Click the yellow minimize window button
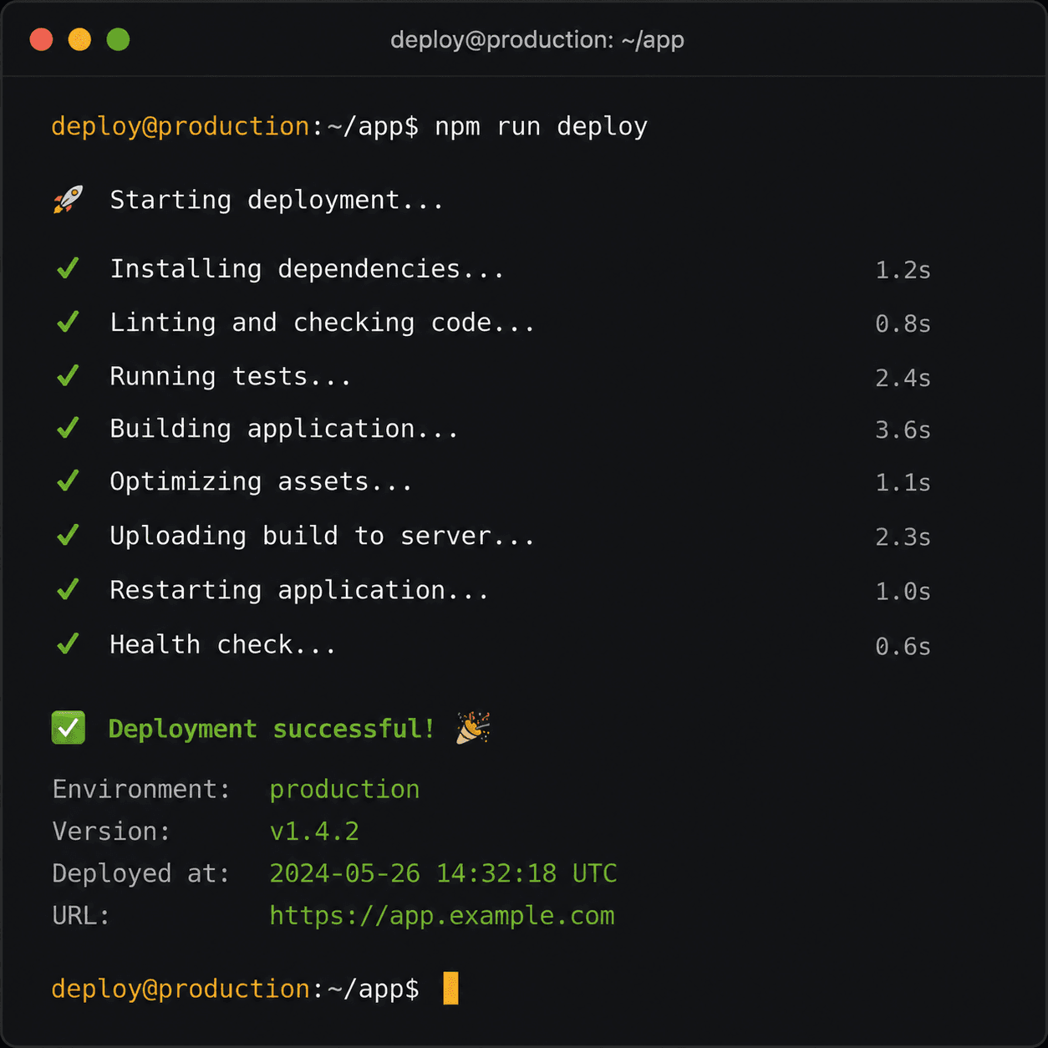Screen dimensions: 1048x1048 [79, 39]
